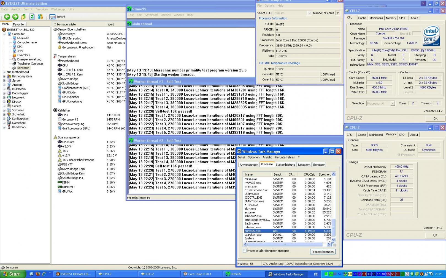
Task: Click the 'Prozess beenden' button
Action: tap(323, 252)
